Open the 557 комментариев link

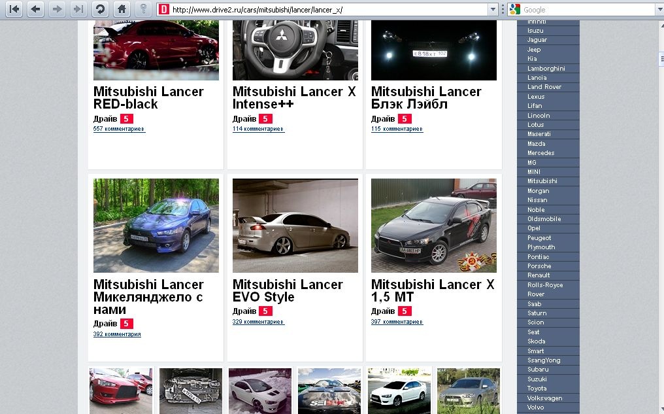pyautogui.click(x=119, y=129)
